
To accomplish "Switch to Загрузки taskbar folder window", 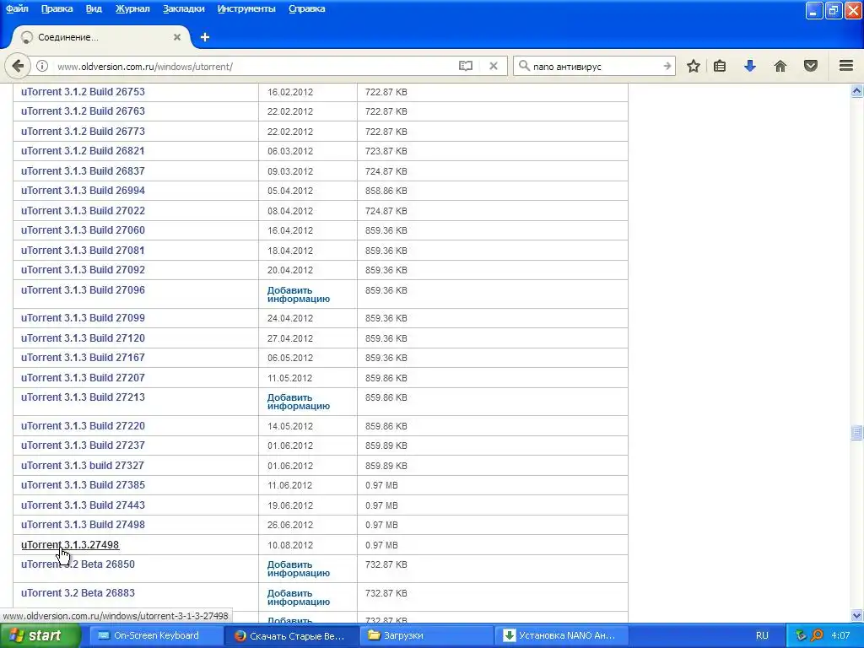I will [x=425, y=636].
